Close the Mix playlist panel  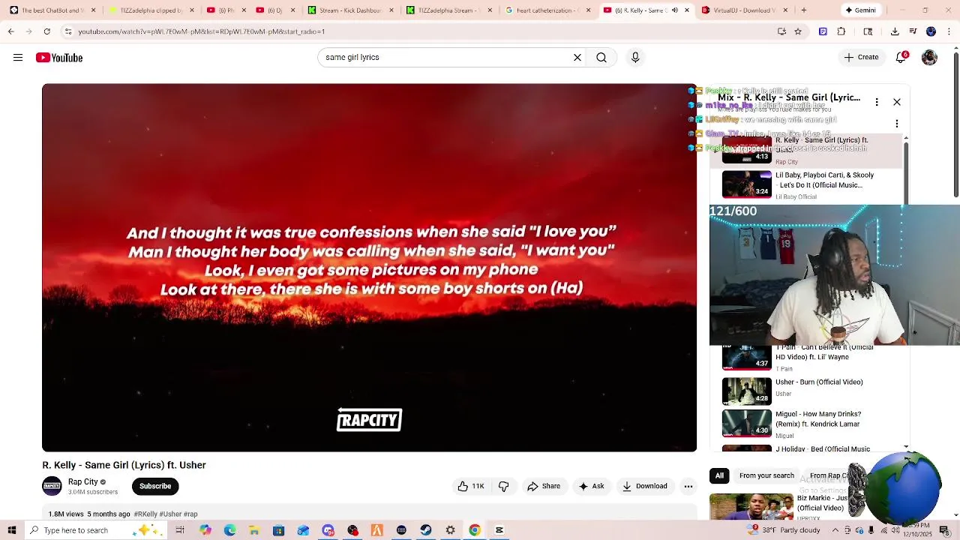point(896,102)
